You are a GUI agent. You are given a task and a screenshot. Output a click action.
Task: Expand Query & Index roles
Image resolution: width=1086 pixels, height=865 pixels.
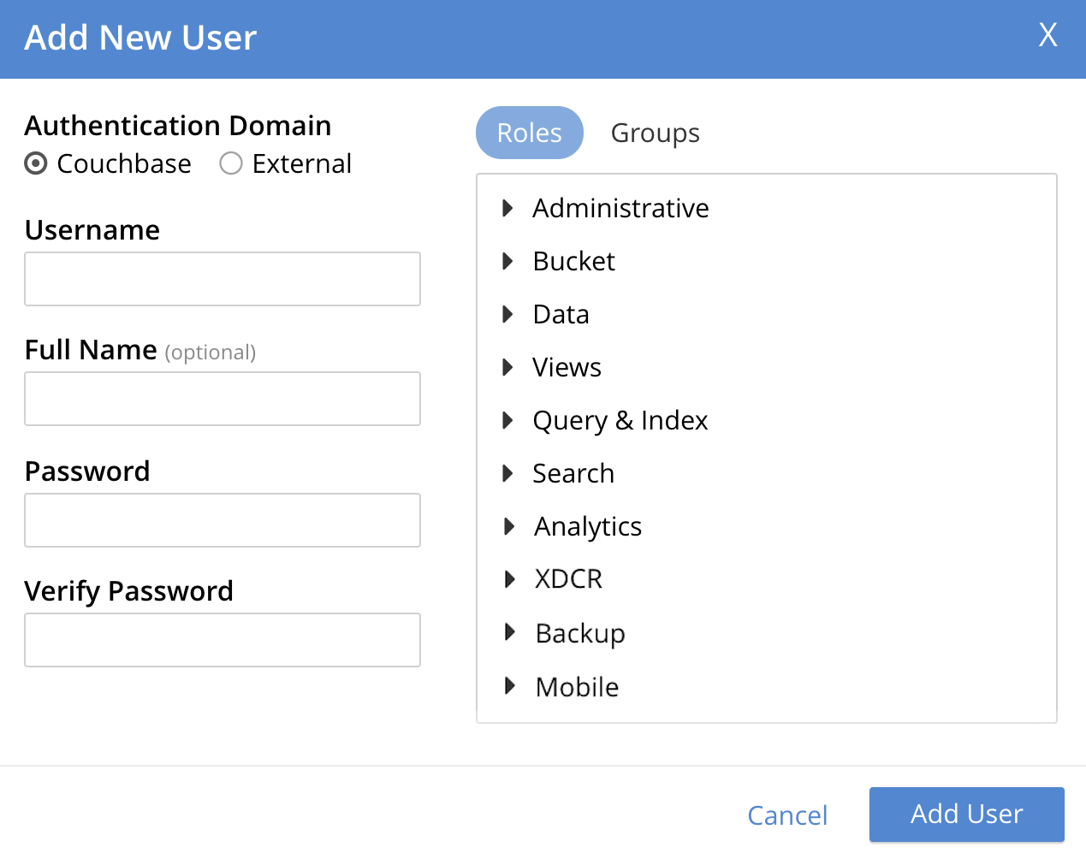tap(507, 420)
